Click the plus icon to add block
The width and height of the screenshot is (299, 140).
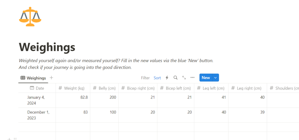[x=9, y=139]
